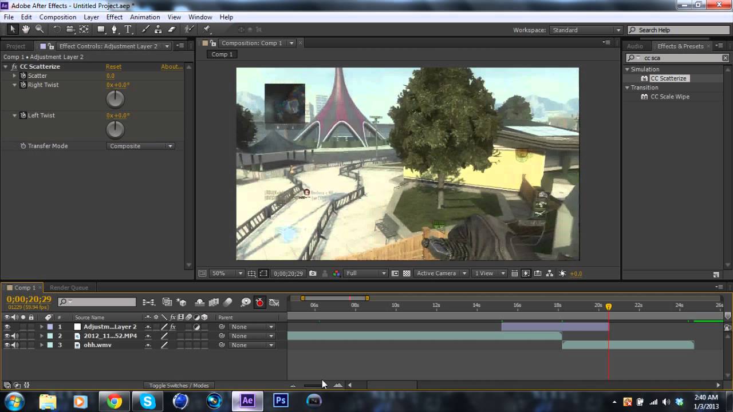The image size is (733, 412).
Task: Collapse the Transition effects category
Action: pos(627,88)
